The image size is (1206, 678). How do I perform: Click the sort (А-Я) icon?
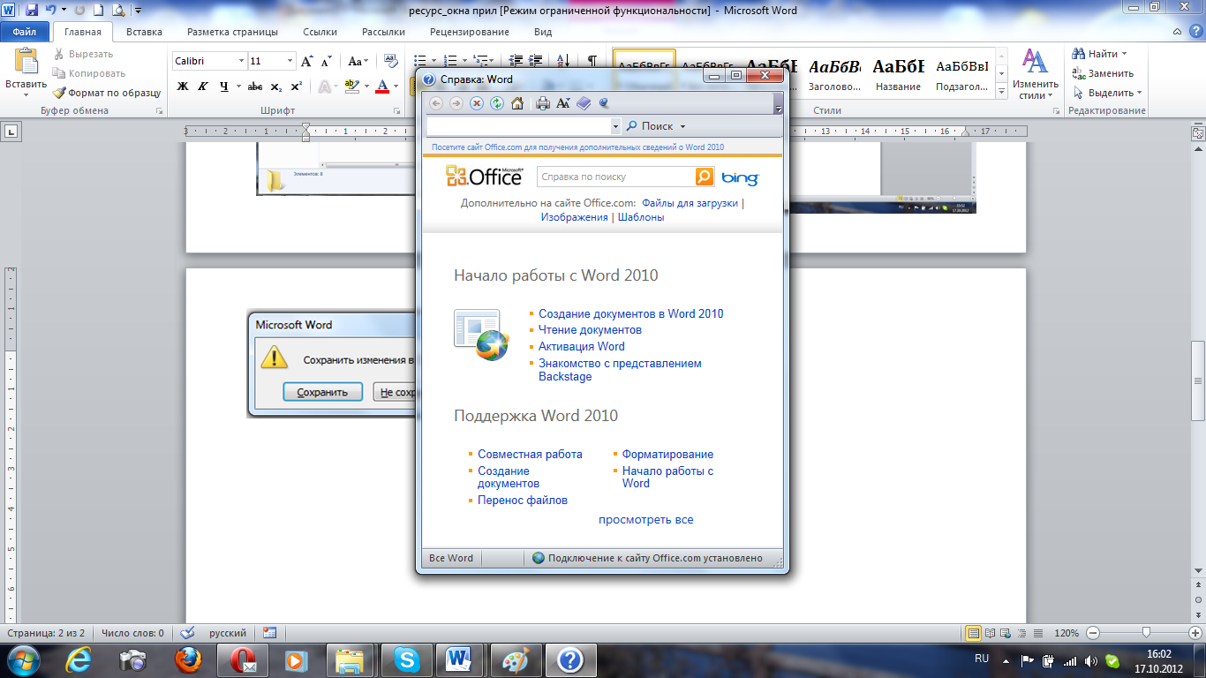(565, 61)
